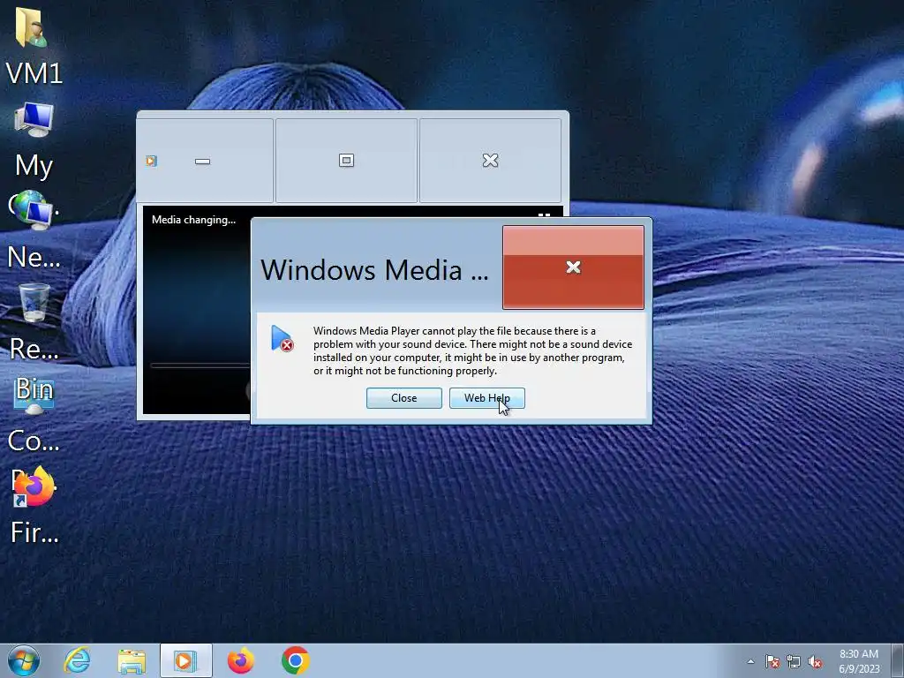904x678 pixels.
Task: Open Windows Explorer from taskbar
Action: (132, 660)
